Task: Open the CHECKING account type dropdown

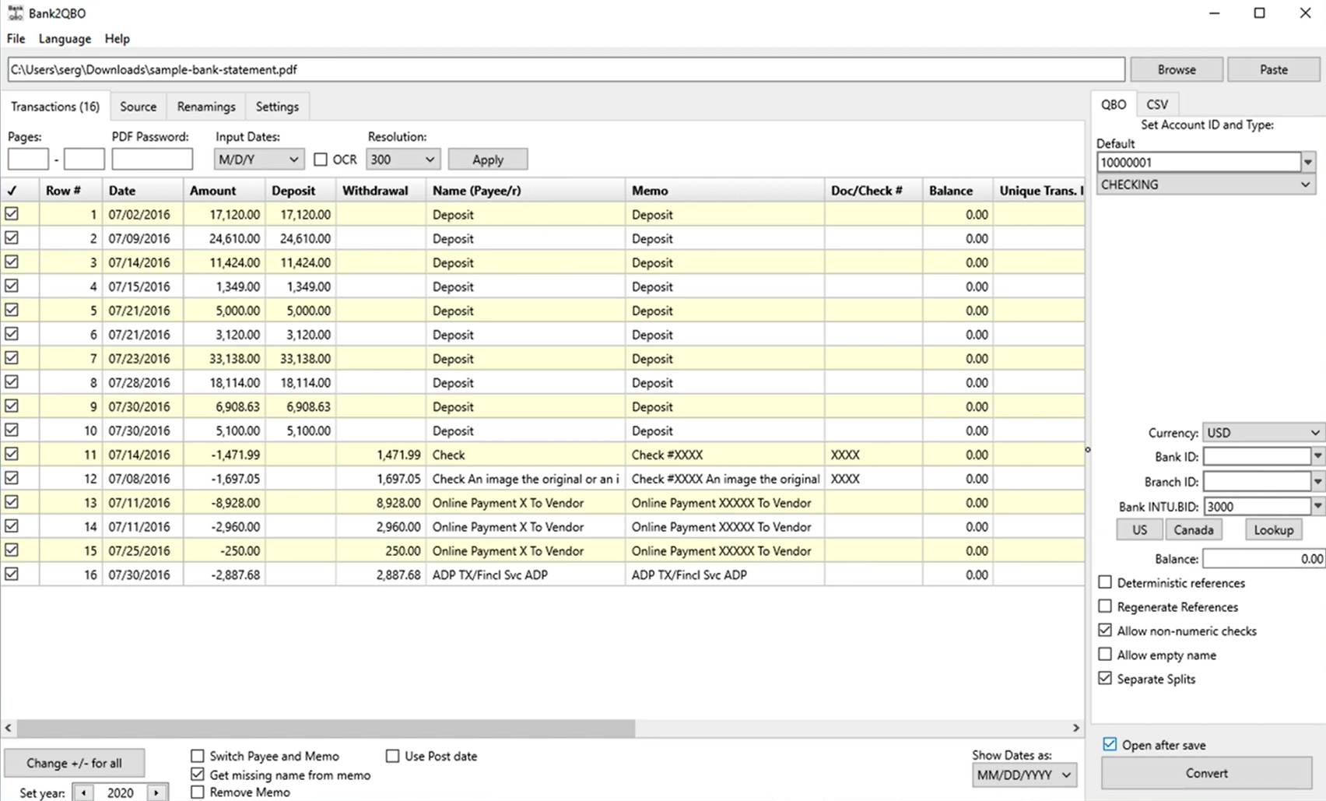Action: pyautogui.click(x=1205, y=184)
